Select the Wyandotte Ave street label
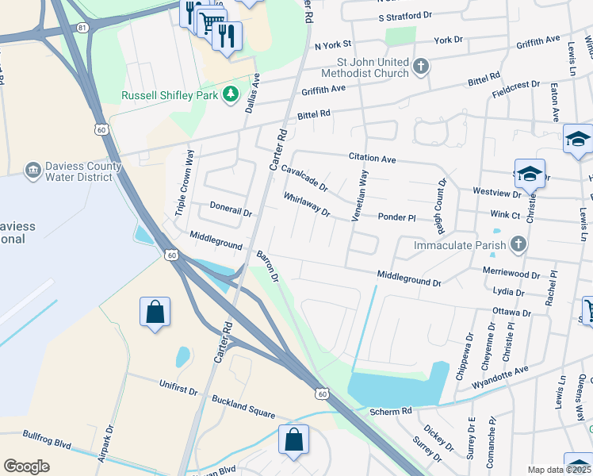This screenshot has width=593, height=476. (499, 378)
